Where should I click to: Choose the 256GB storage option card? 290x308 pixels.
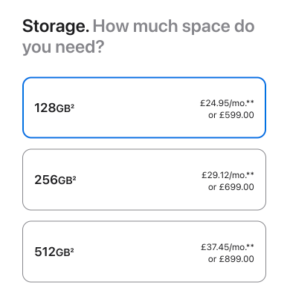point(144,180)
